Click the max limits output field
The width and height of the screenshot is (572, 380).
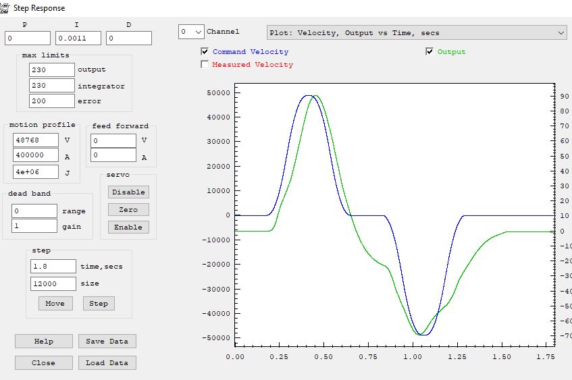[52, 70]
